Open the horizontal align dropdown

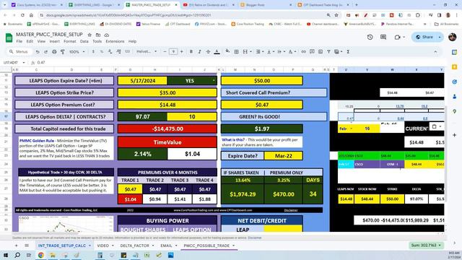point(260,51)
